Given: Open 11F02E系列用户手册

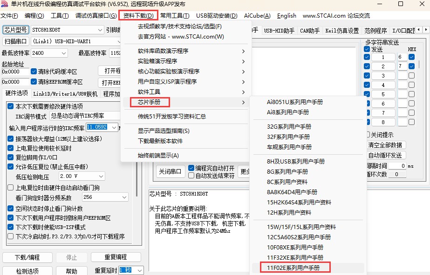Looking at the screenshot, I should (x=308, y=268).
